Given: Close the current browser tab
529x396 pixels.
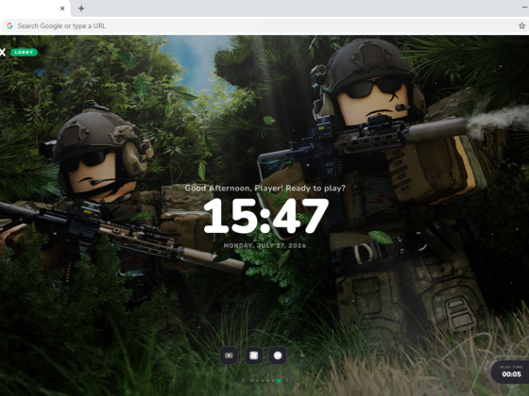Looking at the screenshot, I should [x=62, y=8].
